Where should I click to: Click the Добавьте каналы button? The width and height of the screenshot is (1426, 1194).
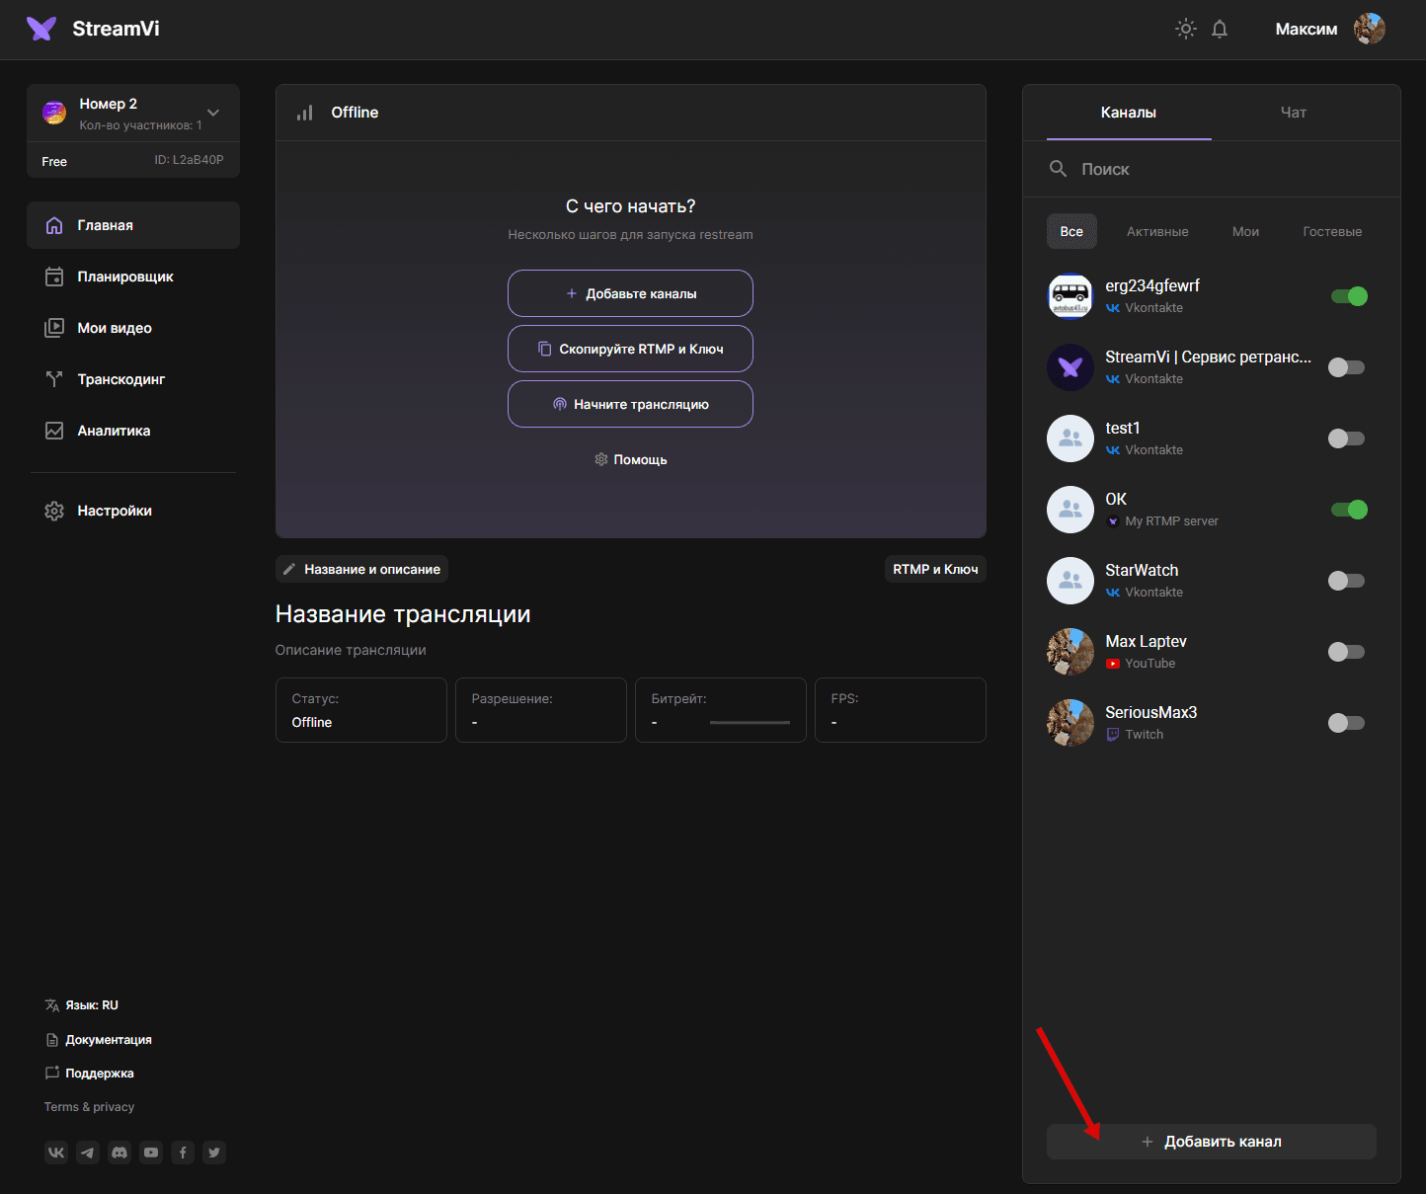pyautogui.click(x=630, y=293)
